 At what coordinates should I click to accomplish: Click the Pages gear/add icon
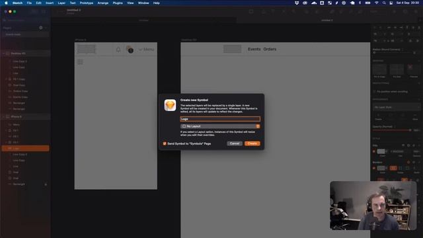click(x=41, y=28)
